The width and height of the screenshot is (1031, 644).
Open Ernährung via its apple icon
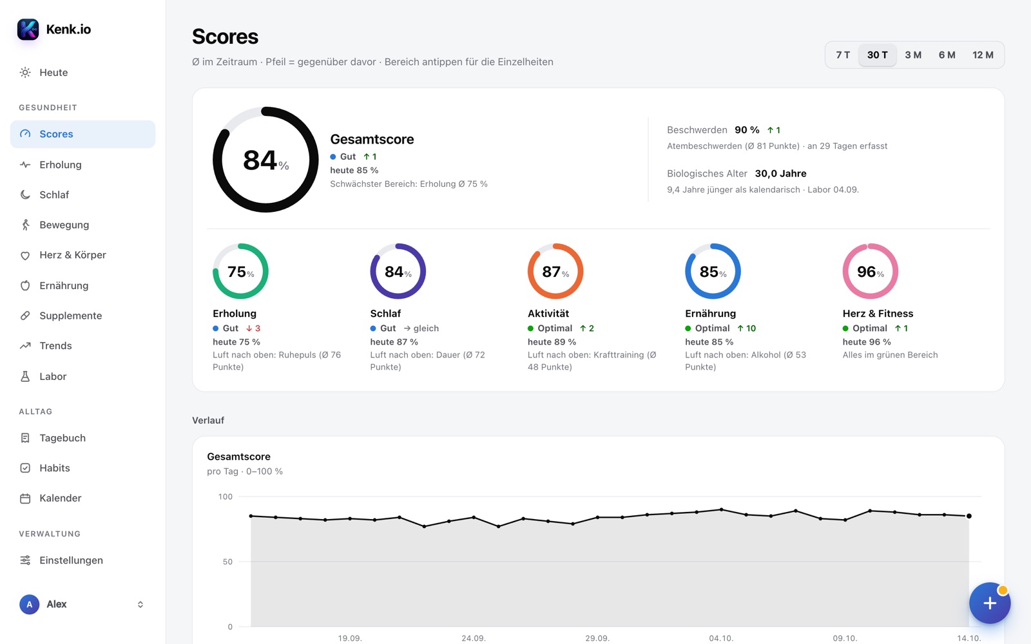pyautogui.click(x=25, y=285)
